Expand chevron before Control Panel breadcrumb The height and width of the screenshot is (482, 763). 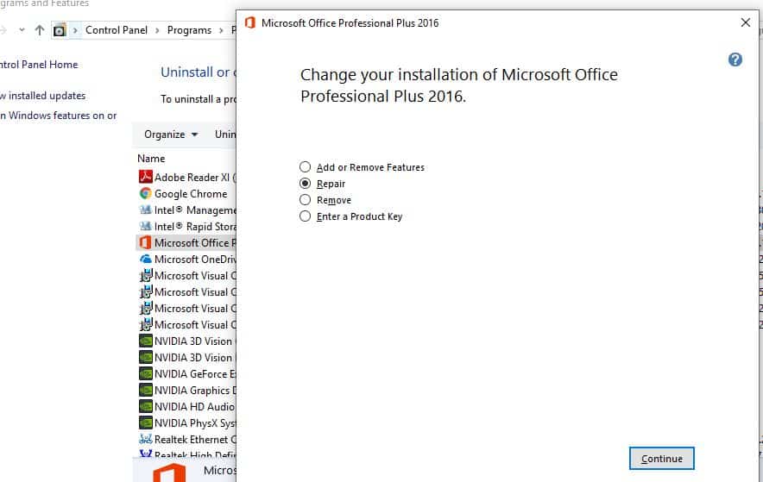point(75,30)
